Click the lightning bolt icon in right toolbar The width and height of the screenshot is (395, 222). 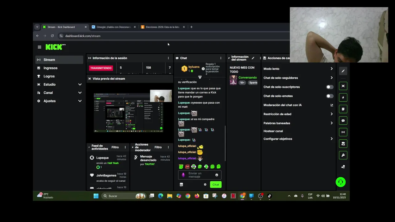click(x=343, y=97)
